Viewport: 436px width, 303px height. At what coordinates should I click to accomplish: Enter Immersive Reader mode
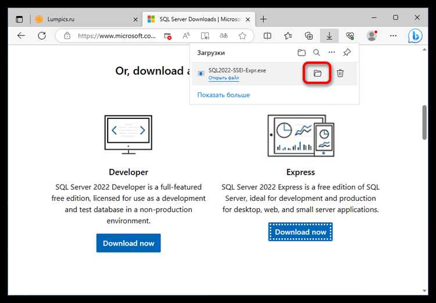tap(205, 35)
